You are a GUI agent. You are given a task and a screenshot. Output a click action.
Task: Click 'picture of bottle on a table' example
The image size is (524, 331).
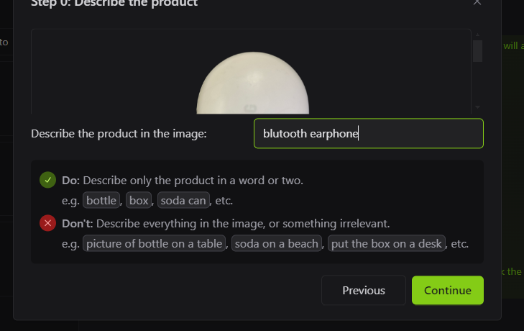(154, 243)
